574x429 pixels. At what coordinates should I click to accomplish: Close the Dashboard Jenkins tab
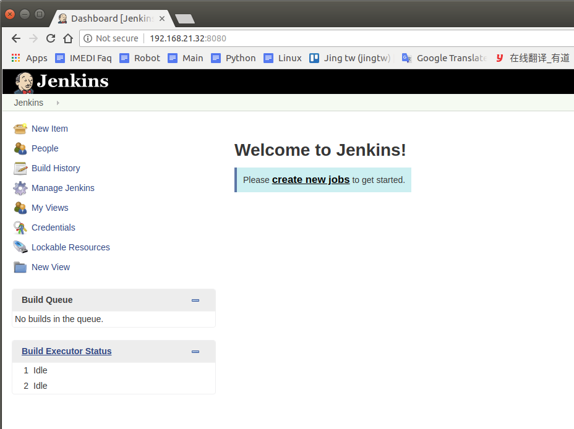click(x=162, y=19)
